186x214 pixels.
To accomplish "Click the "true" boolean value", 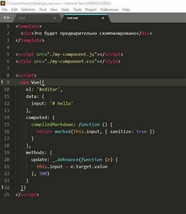I will (142, 131).
